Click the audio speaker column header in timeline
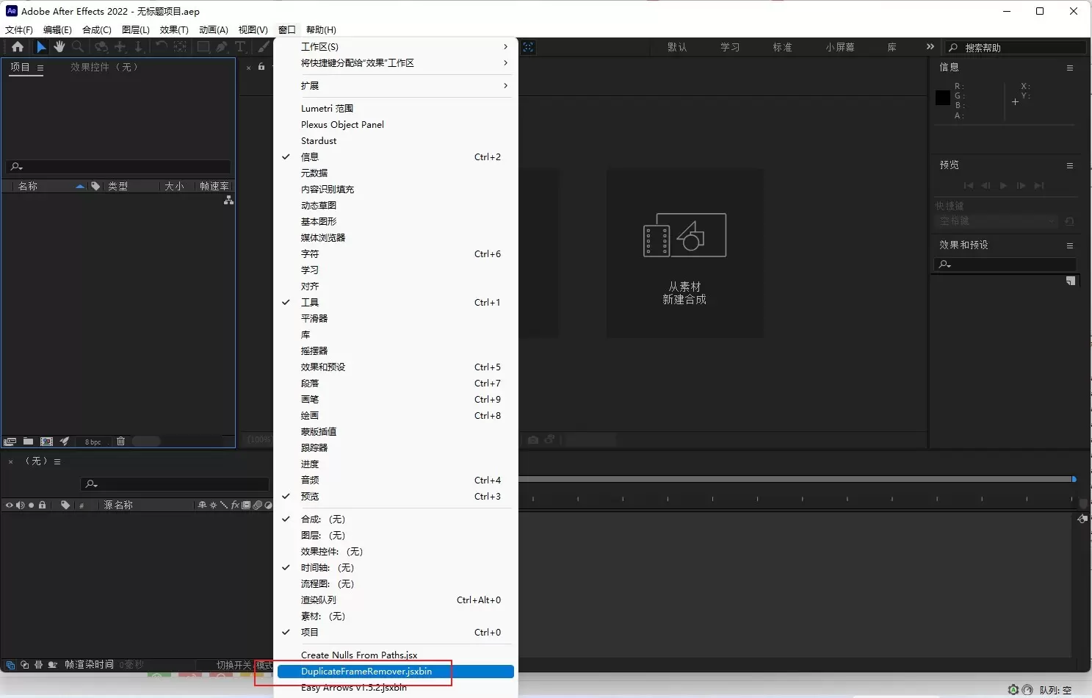 click(20, 505)
